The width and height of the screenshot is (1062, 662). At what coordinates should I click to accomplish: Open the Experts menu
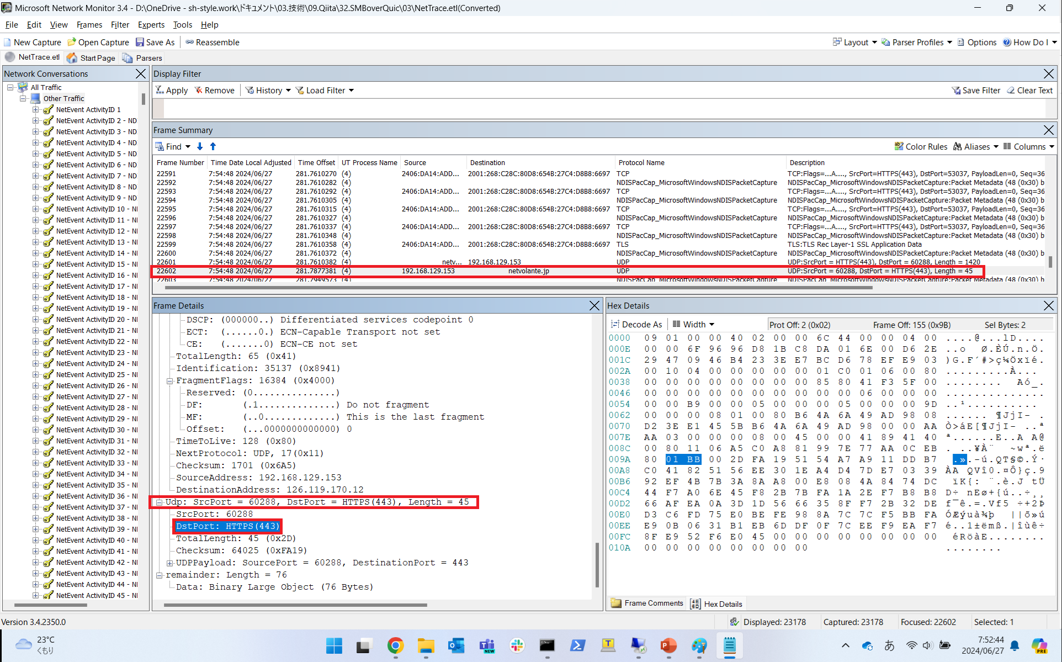coord(151,25)
